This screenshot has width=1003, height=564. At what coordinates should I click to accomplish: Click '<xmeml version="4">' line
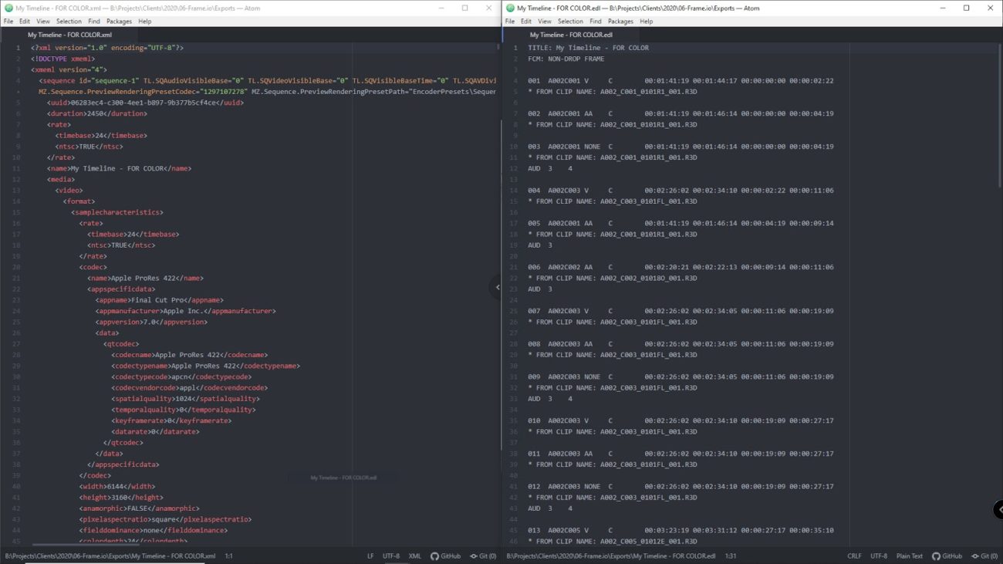pyautogui.click(x=69, y=69)
